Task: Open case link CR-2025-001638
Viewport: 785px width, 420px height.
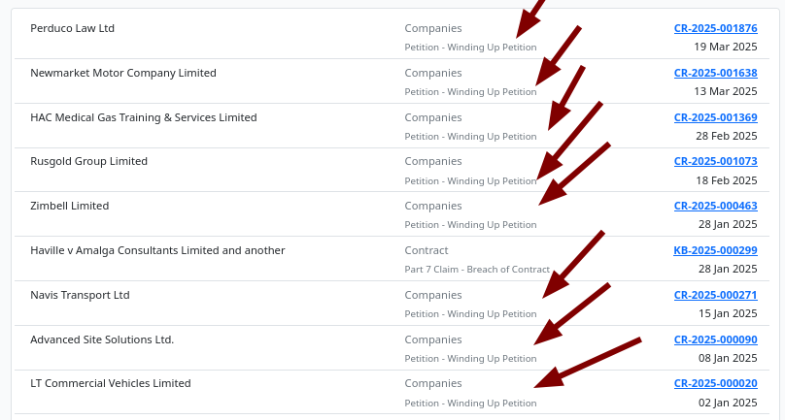Action: [x=715, y=73]
